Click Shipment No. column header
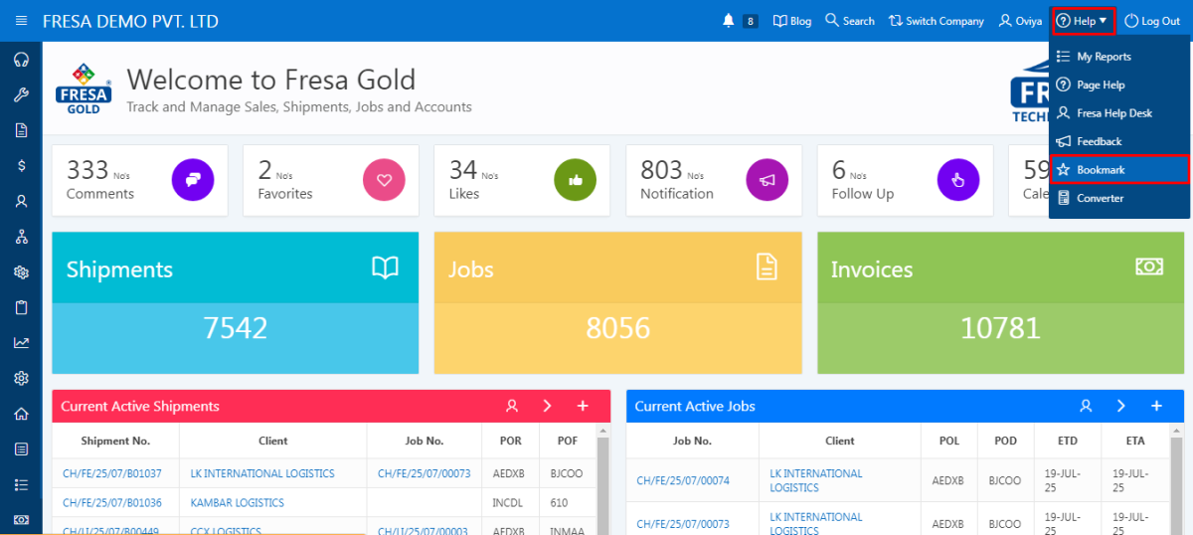The image size is (1193, 535). pyautogui.click(x=116, y=441)
